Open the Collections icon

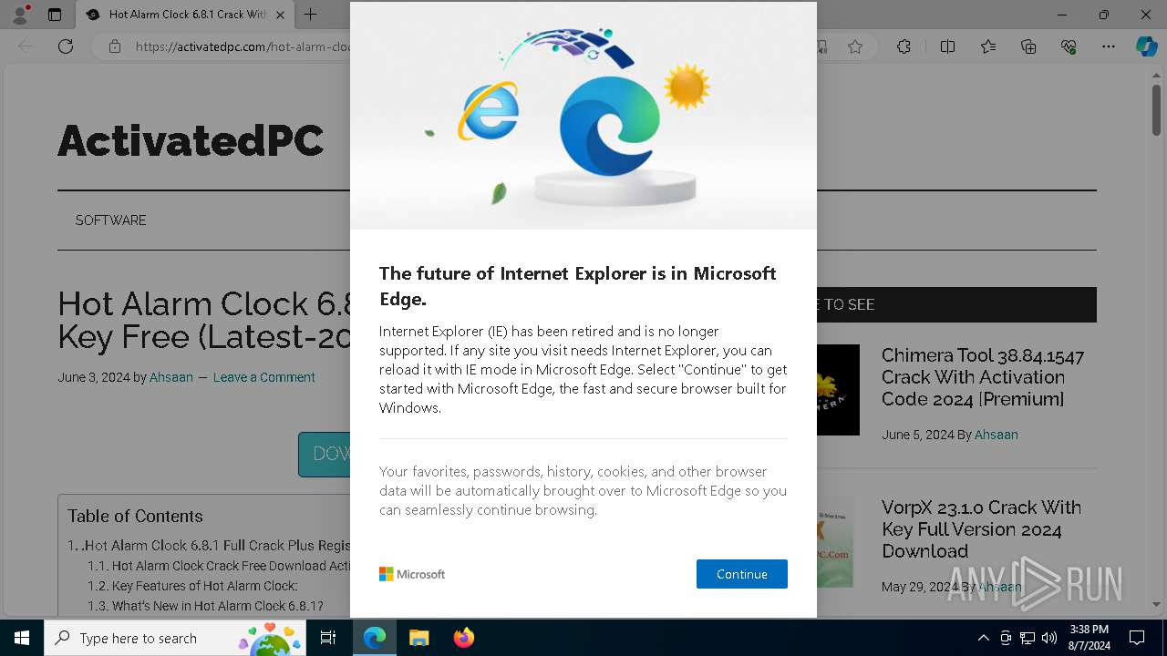tap(1028, 46)
